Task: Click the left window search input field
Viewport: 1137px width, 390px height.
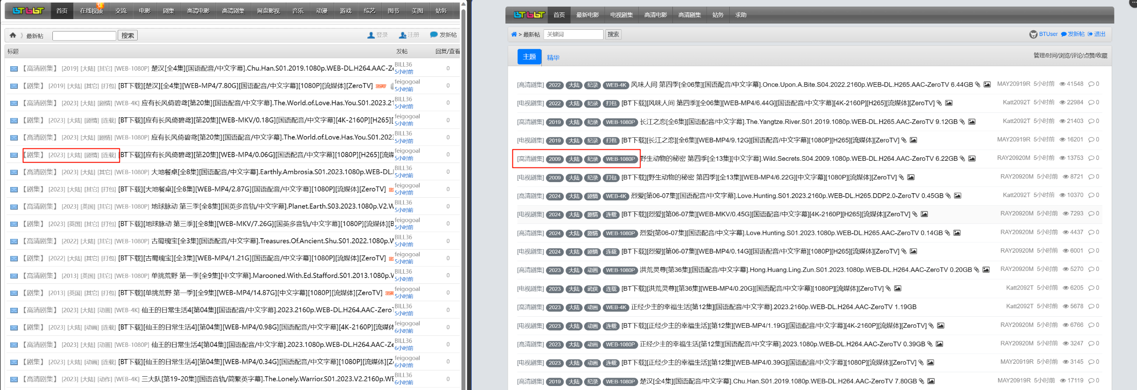Action: (x=84, y=36)
